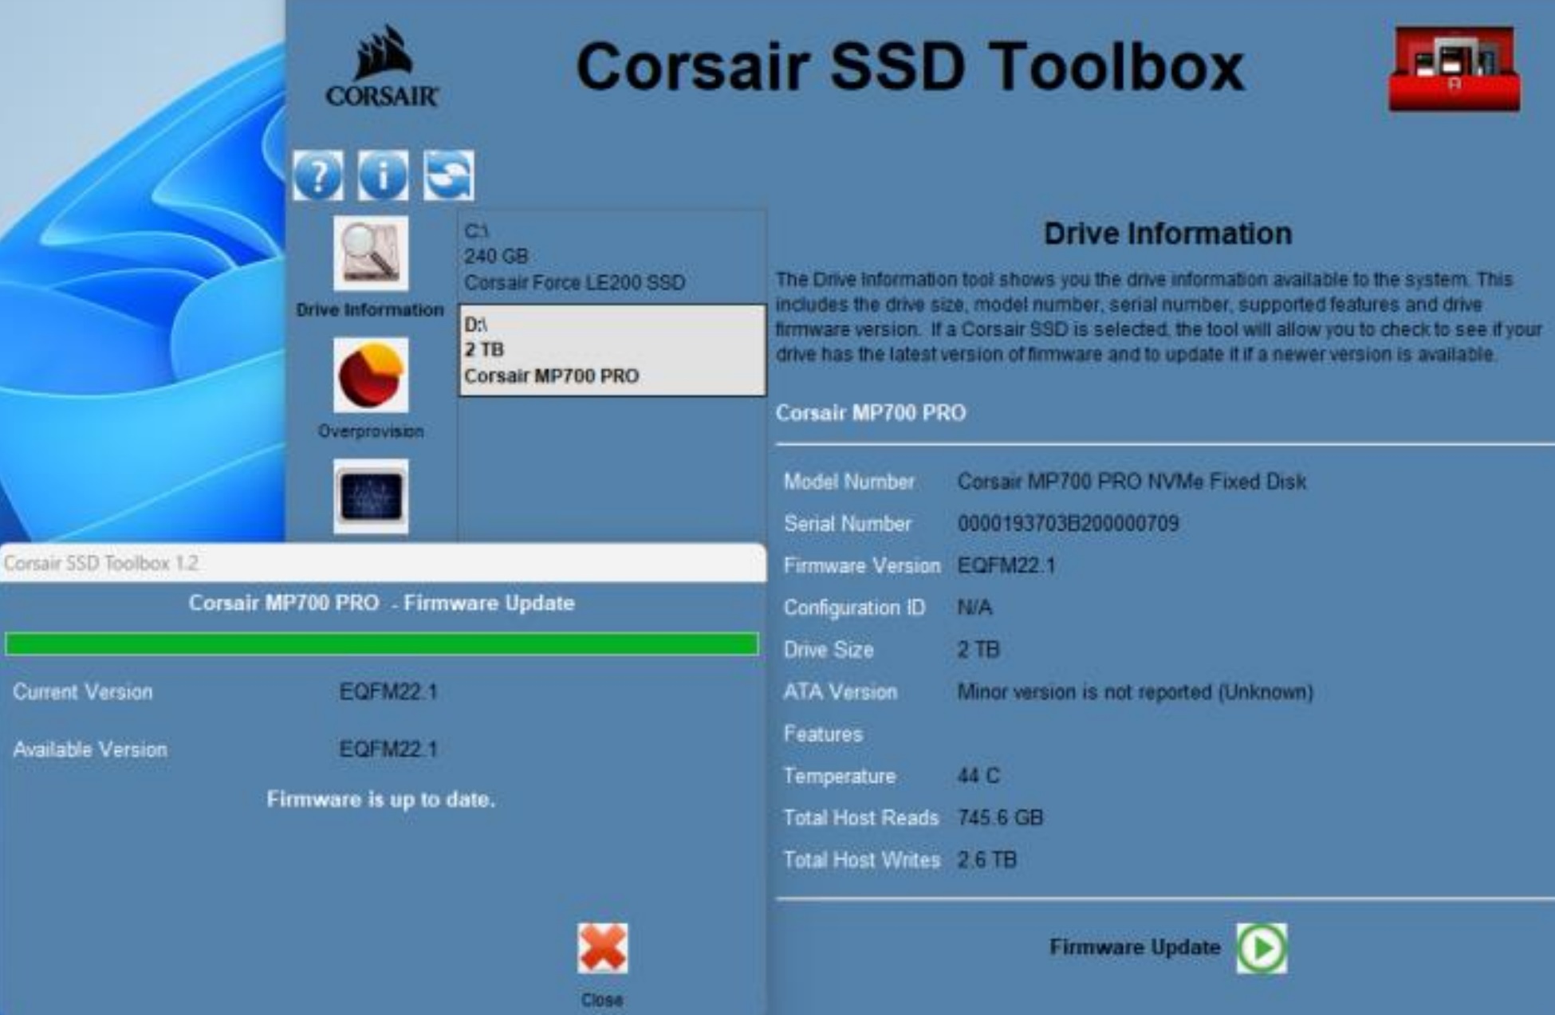This screenshot has height=1015, width=1555.
Task: Click Total Host Reads value 745.6 GB
Action: pyautogui.click(x=1000, y=818)
